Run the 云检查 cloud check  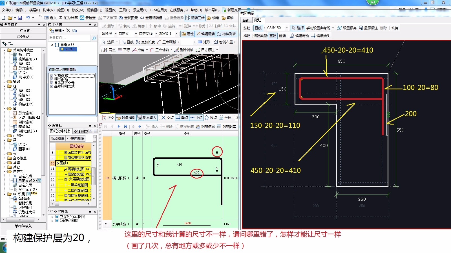[x=88, y=18]
